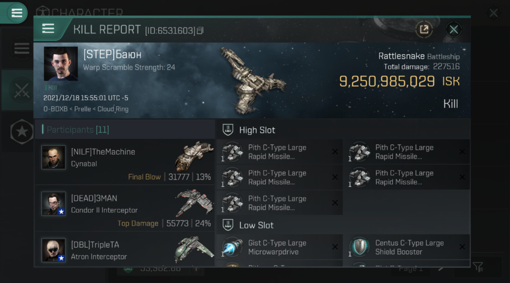
Task: Copy the kill report ID
Action: (200, 30)
